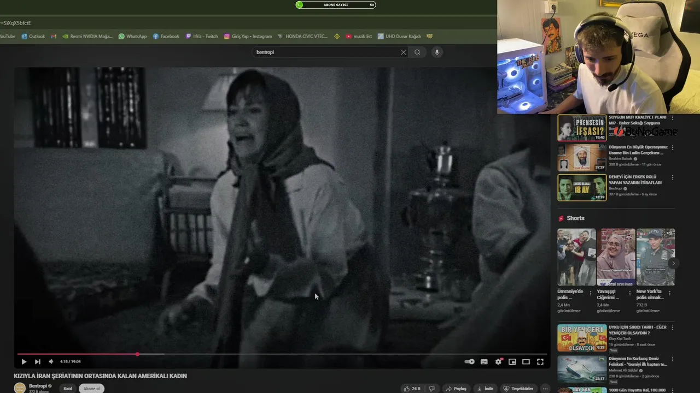Open options for Dünyanın En Büyük Operasyonu video
700x393 pixels.
[x=673, y=147]
